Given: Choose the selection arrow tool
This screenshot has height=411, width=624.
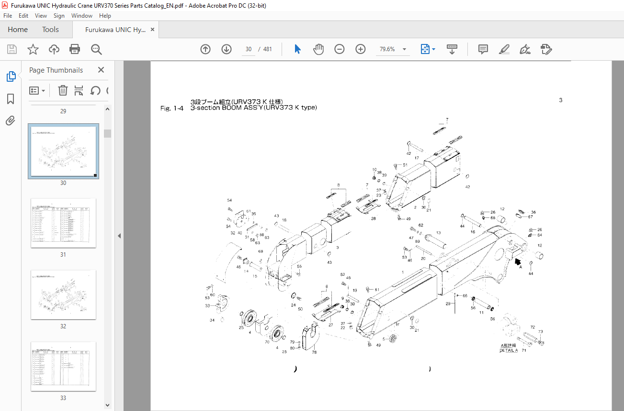Looking at the screenshot, I should pos(297,49).
